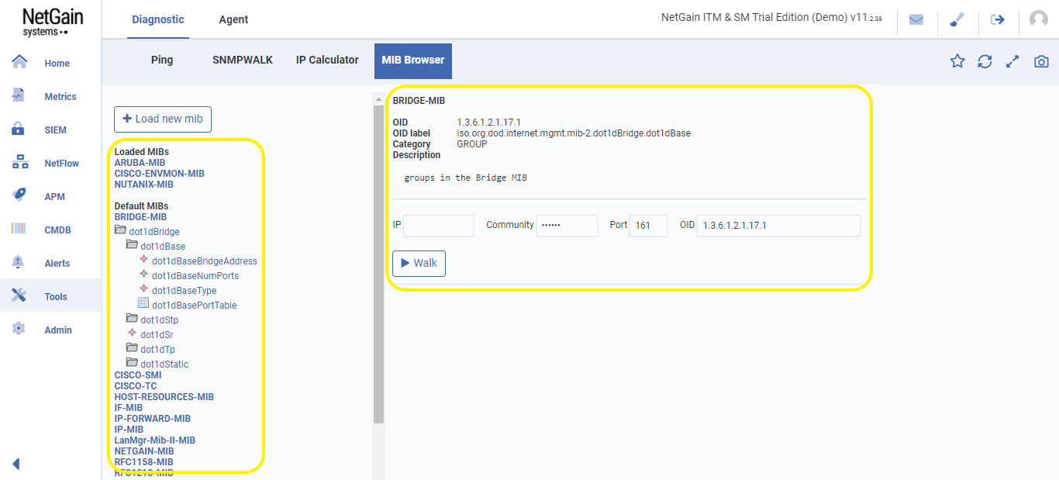Switch to the Diagnostic tab
Viewport: 1059px width, 480px height.
tap(158, 19)
